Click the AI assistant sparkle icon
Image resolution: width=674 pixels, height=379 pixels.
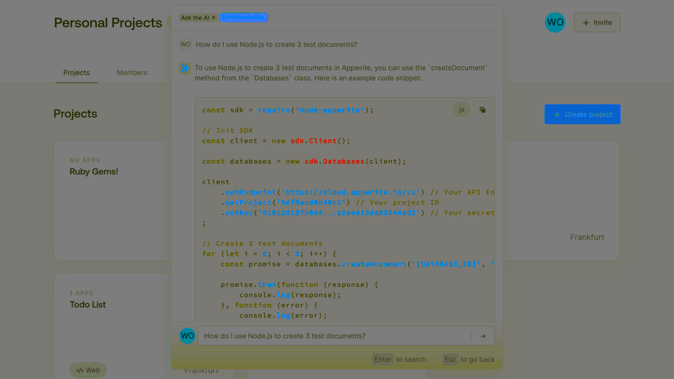pyautogui.click(x=185, y=68)
